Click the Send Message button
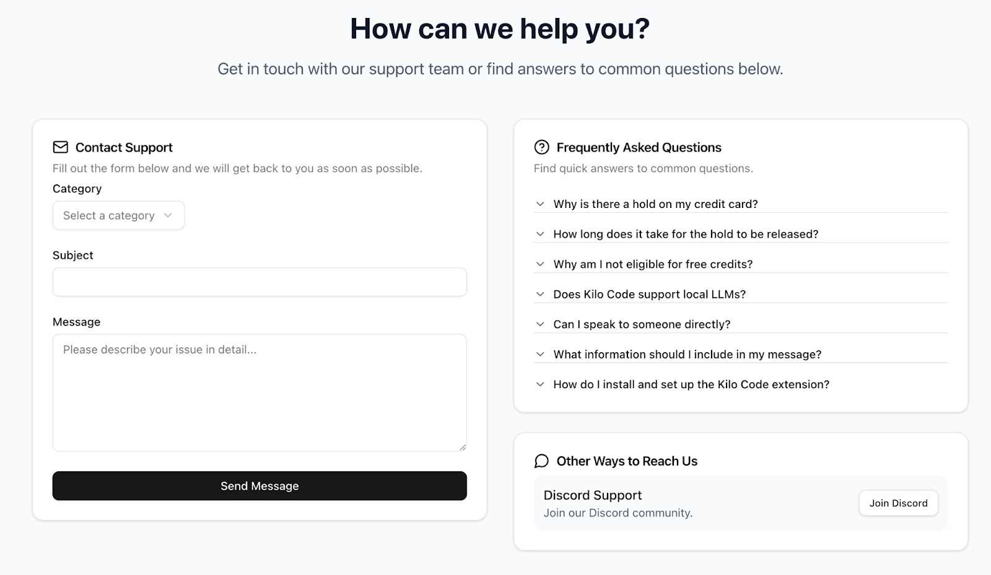The width and height of the screenshot is (991, 575). tap(260, 486)
